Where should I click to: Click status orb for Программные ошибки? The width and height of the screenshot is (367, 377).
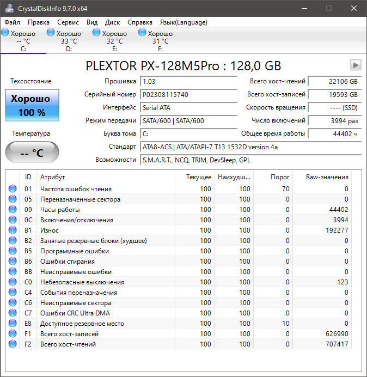click(x=13, y=251)
